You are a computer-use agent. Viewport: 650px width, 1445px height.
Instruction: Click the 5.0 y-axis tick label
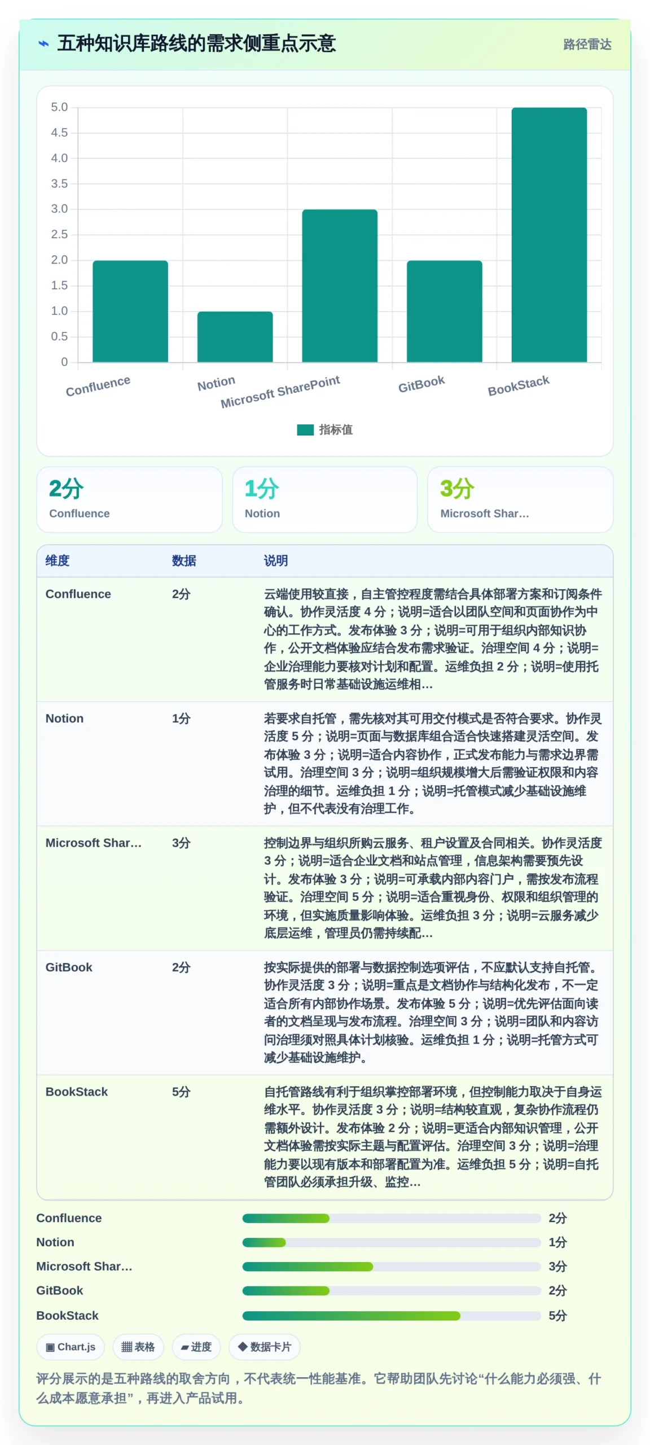coord(59,107)
